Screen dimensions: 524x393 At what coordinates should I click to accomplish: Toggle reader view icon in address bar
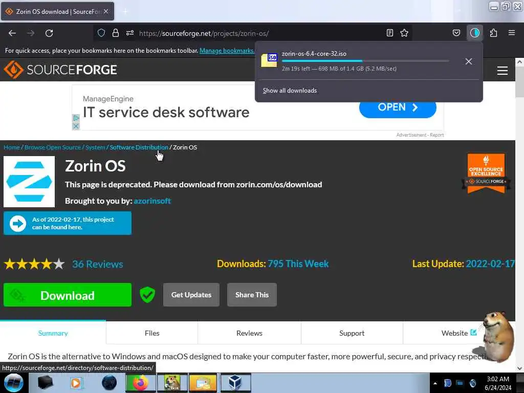click(x=389, y=33)
